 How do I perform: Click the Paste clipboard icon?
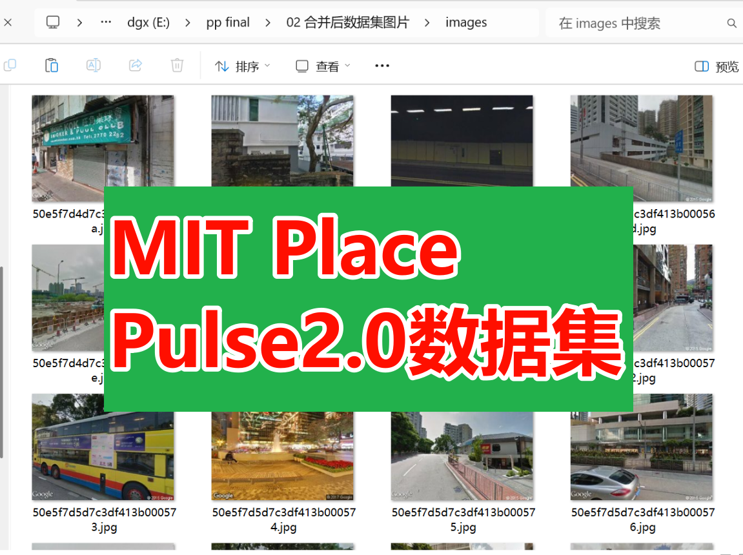[52, 65]
